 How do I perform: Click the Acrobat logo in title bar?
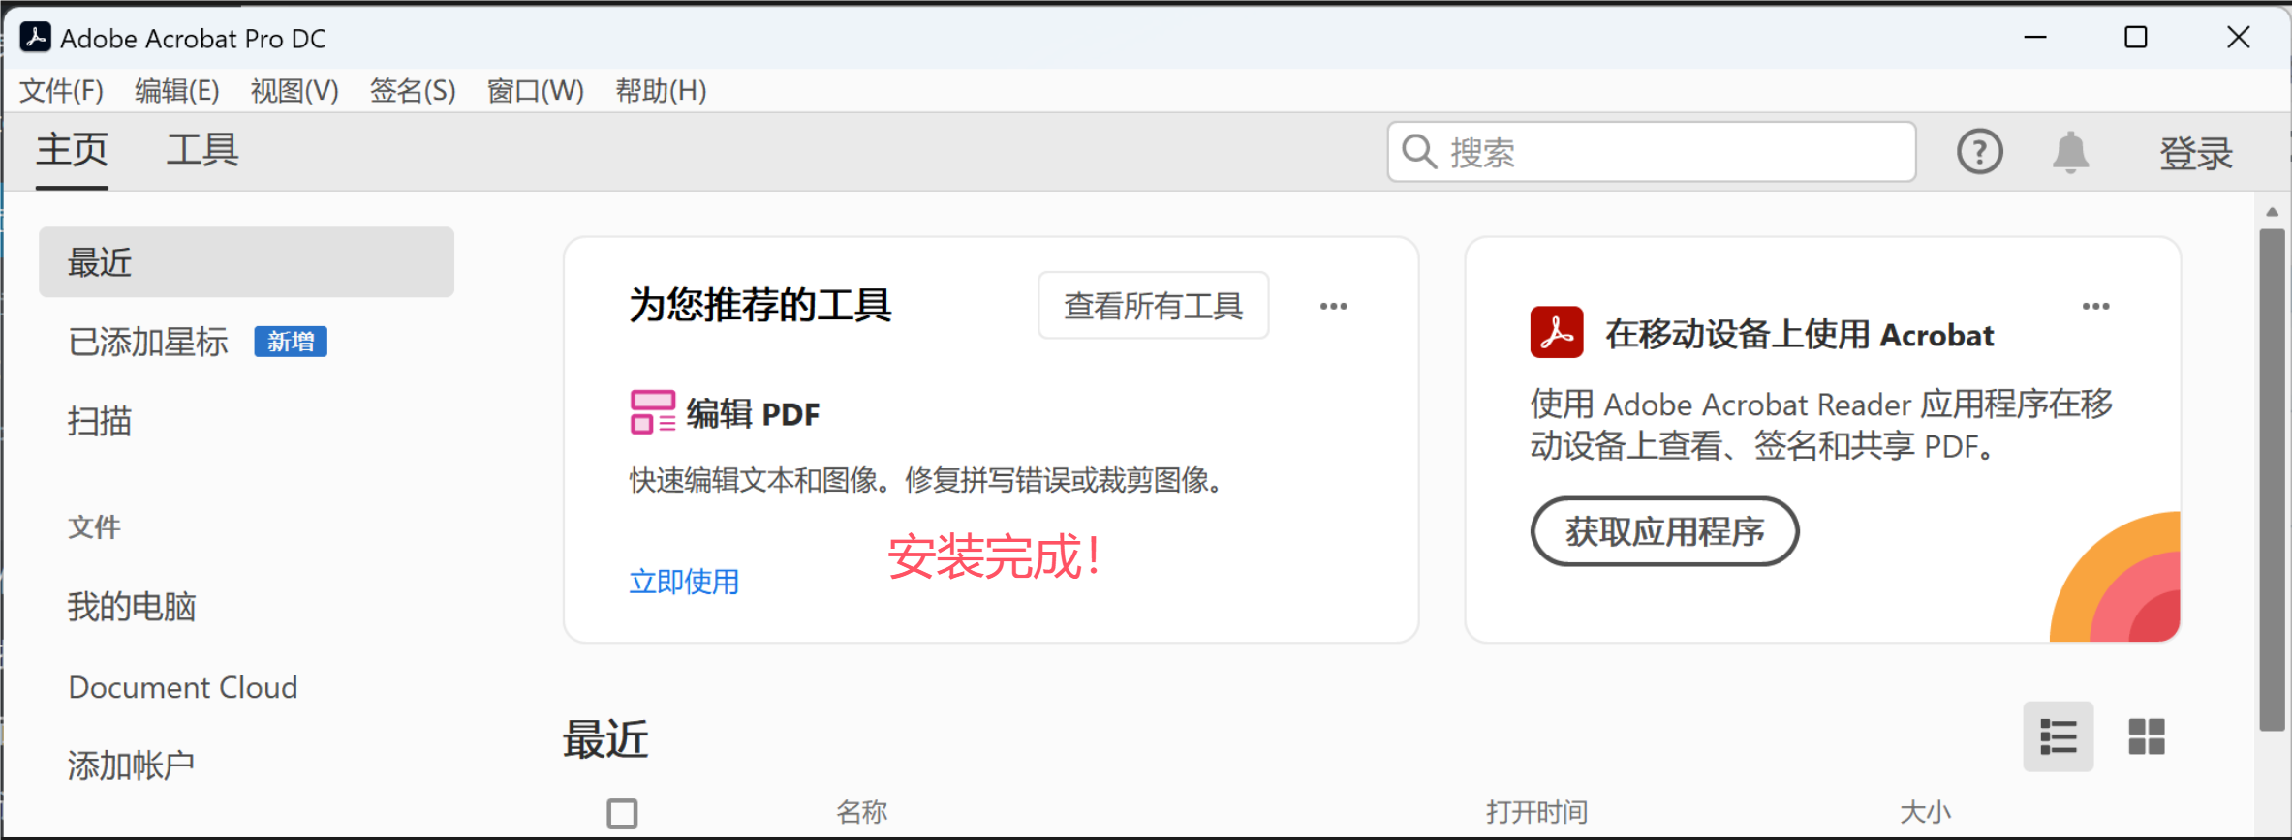[36, 38]
